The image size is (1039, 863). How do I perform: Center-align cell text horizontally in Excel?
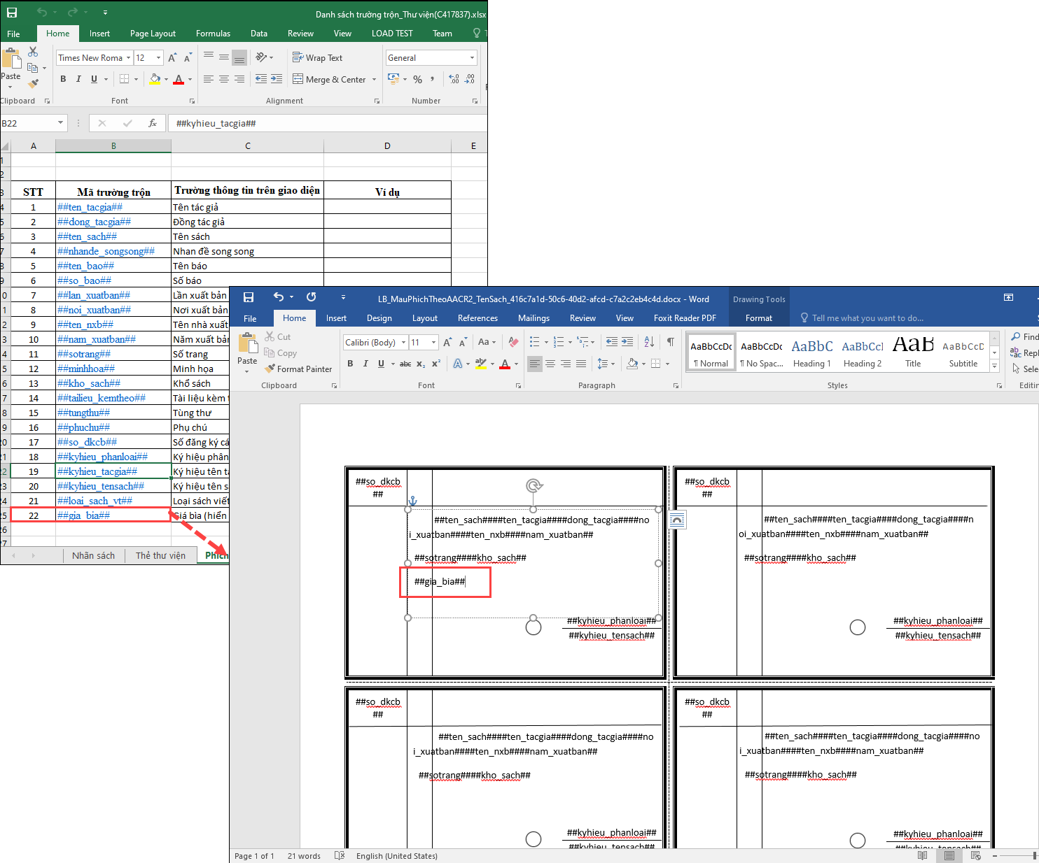click(x=224, y=79)
